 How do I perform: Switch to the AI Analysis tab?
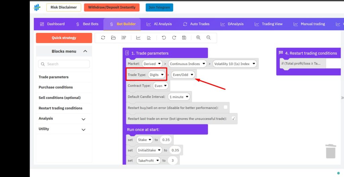point(159,24)
